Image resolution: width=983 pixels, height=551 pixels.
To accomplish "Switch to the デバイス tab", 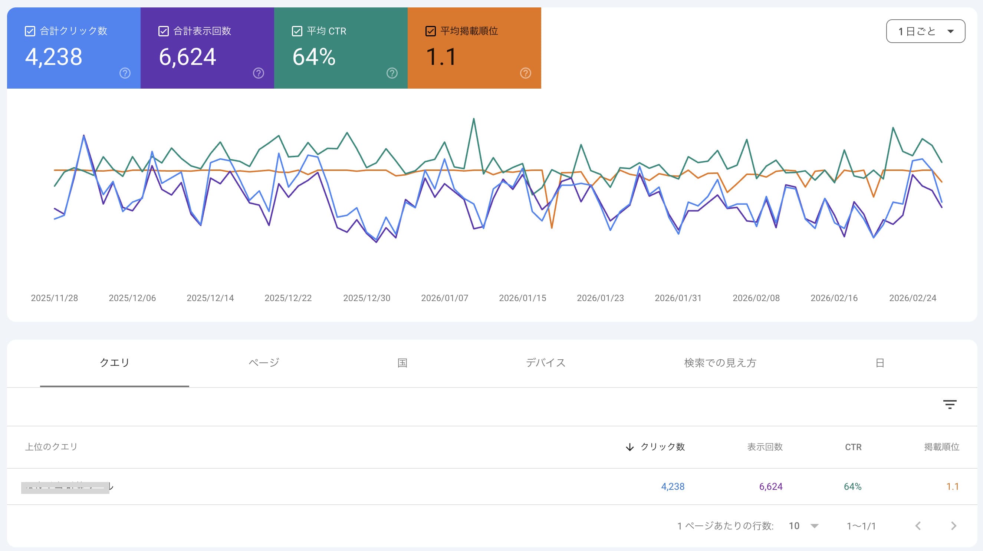I will click(x=546, y=363).
